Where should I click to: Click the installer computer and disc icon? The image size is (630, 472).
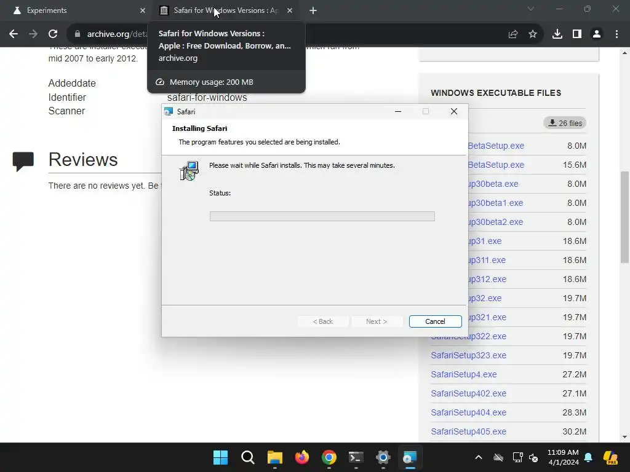(189, 171)
